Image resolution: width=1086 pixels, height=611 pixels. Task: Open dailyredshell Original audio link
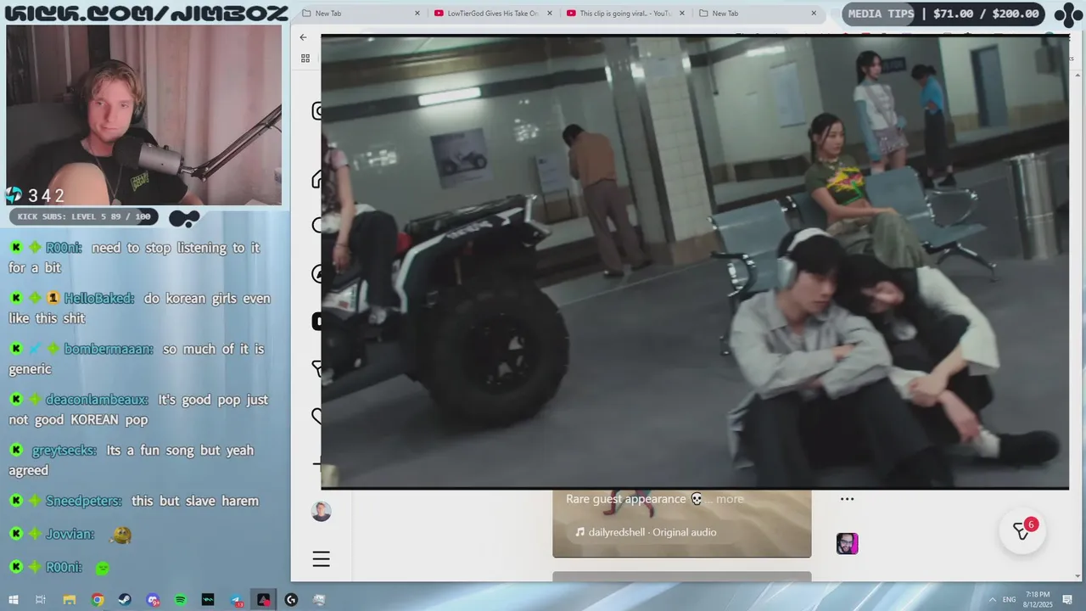[646, 532]
